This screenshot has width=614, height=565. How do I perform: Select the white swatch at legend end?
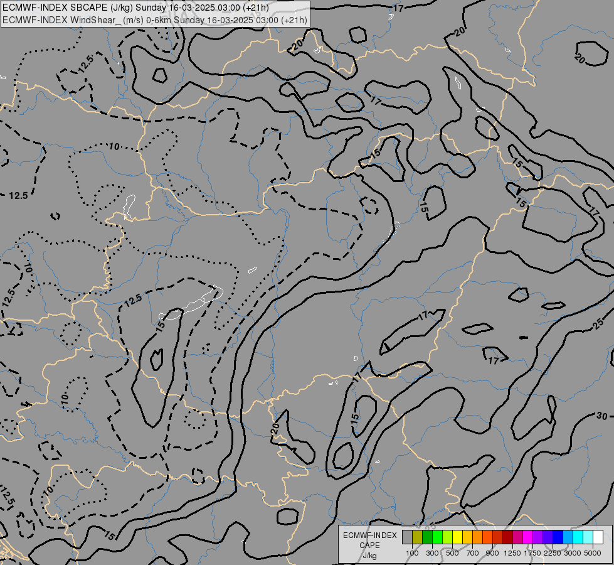[598, 537]
